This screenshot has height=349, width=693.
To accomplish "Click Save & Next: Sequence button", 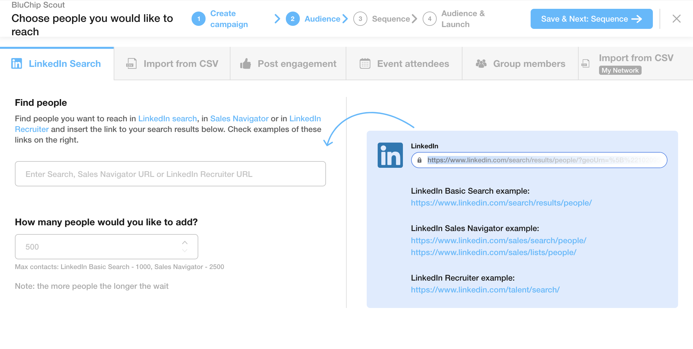I will tap(591, 19).
